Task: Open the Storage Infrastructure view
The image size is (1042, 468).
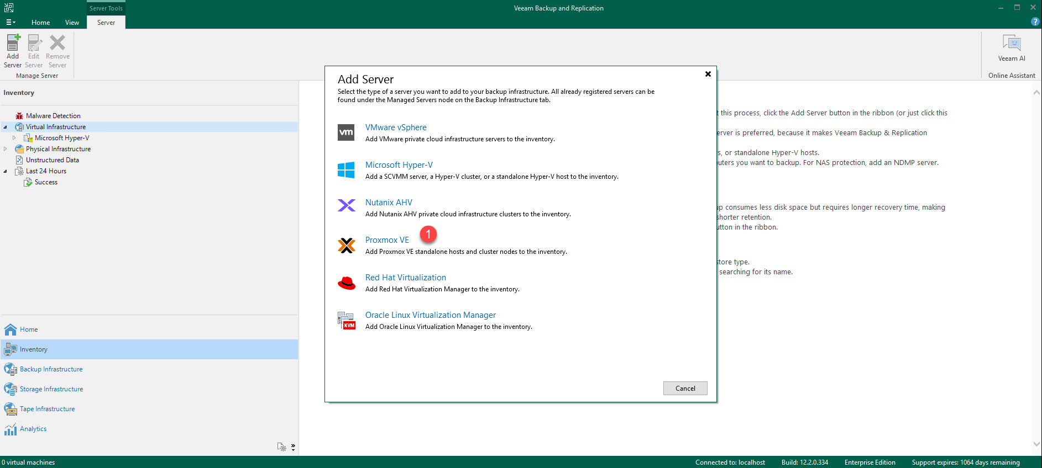Action: pos(51,389)
